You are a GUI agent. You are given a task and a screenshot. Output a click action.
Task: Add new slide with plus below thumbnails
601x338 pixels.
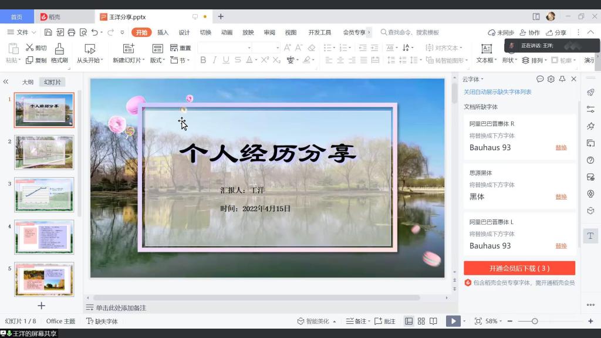click(41, 306)
